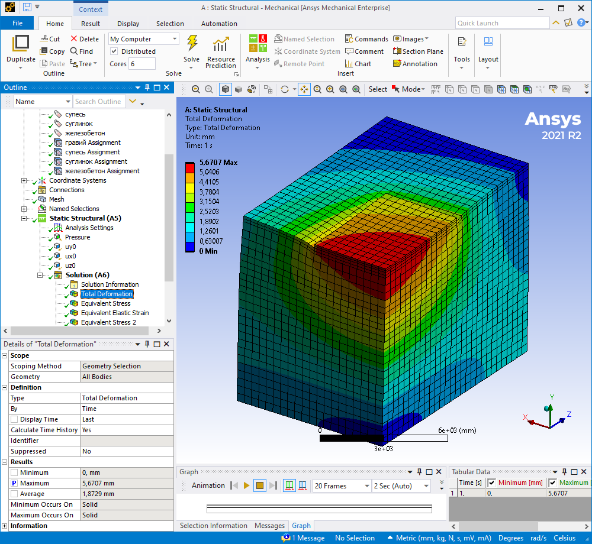The width and height of the screenshot is (592, 544).
Task: Toggle Minimum [mm] column checkbox in Tabular Data
Action: (491, 483)
